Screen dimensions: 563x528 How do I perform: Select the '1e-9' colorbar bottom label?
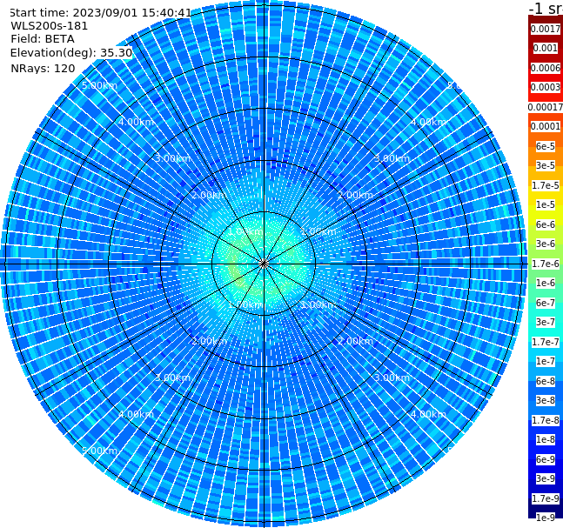545,518
